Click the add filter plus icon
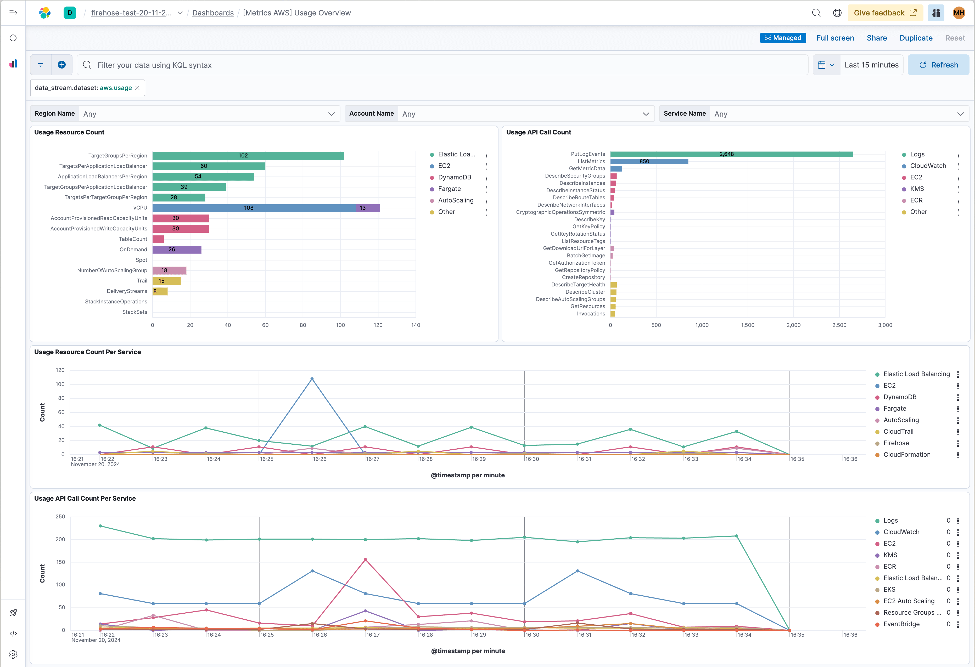This screenshot has width=975, height=667. tap(61, 65)
